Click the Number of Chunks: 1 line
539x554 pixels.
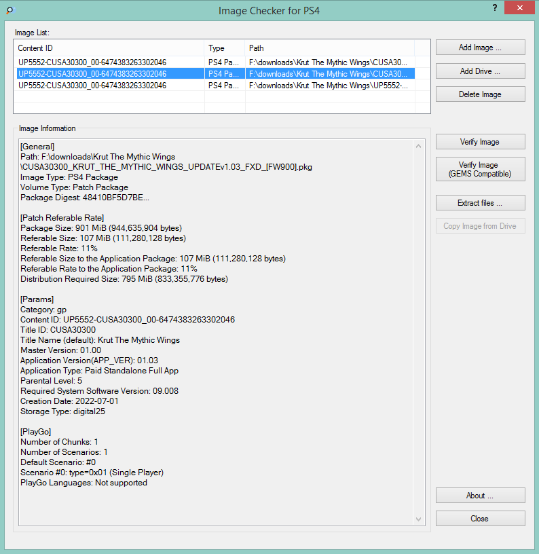coord(59,442)
